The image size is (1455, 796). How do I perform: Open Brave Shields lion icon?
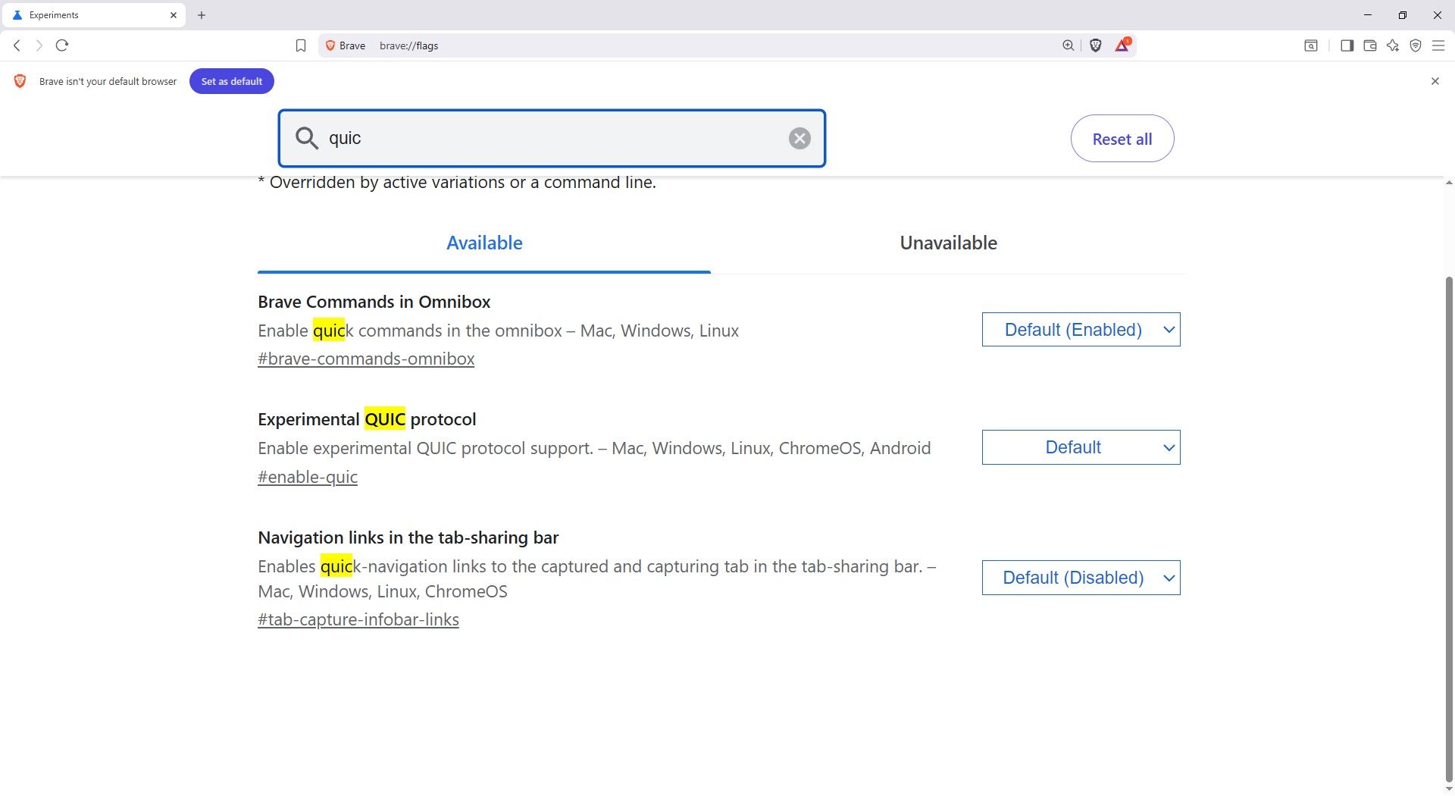click(x=1096, y=45)
